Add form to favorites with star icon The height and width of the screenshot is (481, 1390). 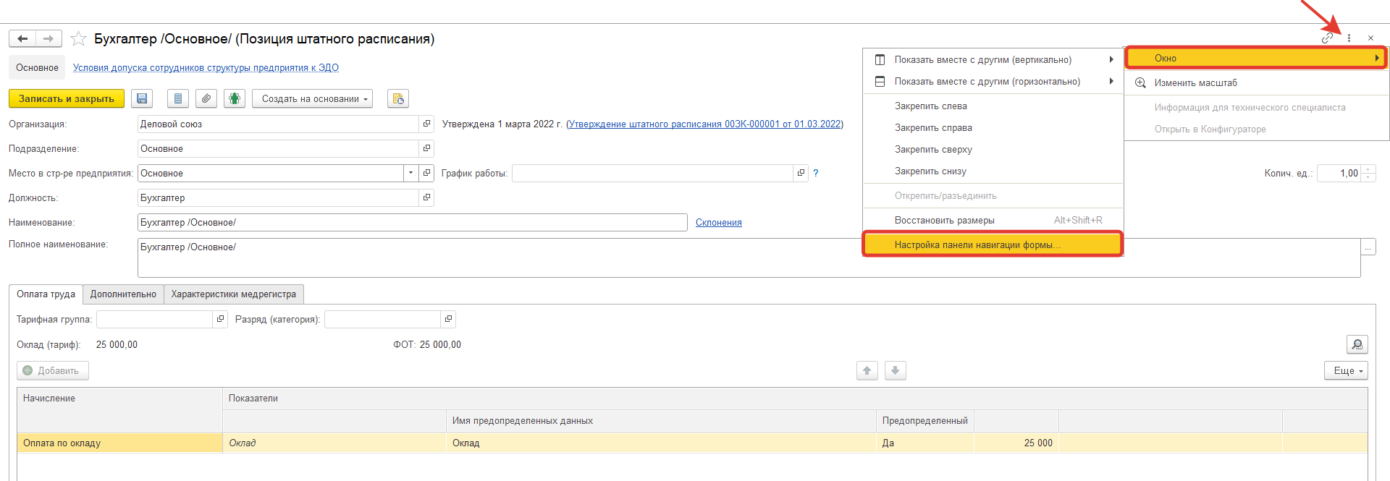click(79, 39)
